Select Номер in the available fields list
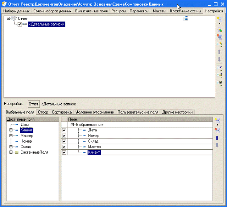The image size is (227, 207). click(26, 141)
